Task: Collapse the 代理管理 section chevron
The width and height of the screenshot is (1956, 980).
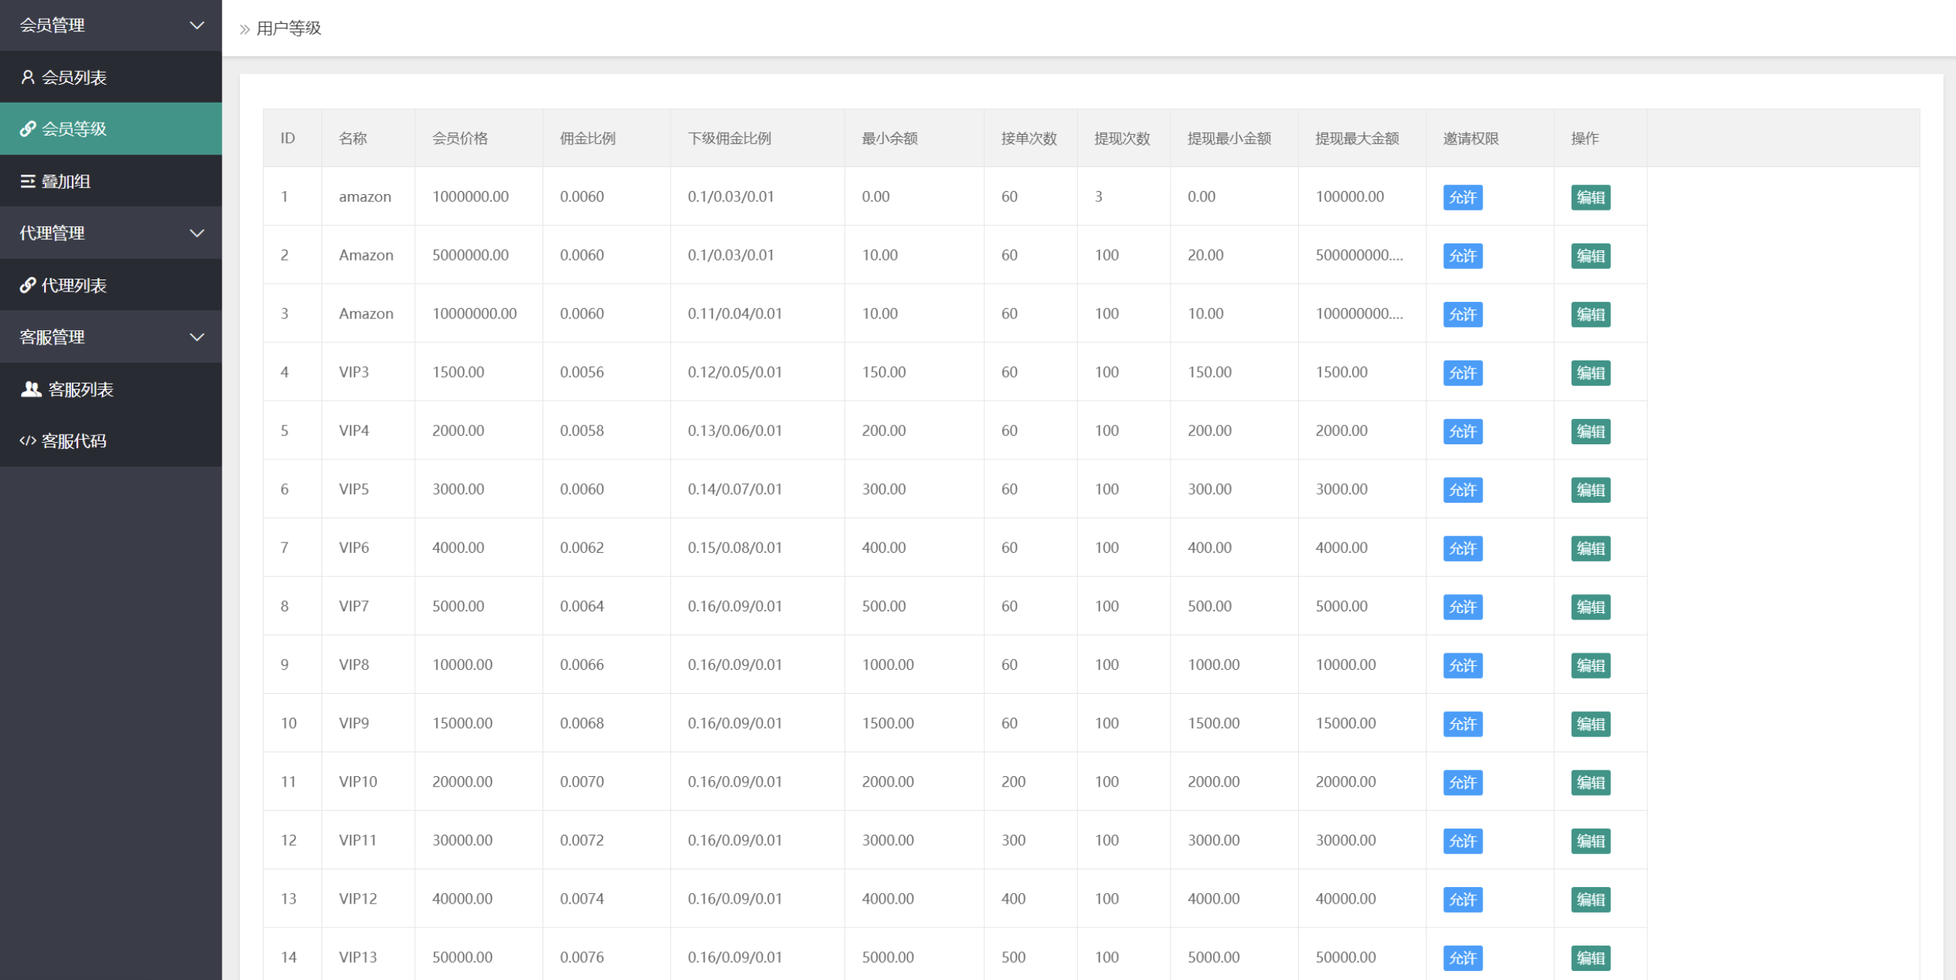Action: [x=196, y=234]
